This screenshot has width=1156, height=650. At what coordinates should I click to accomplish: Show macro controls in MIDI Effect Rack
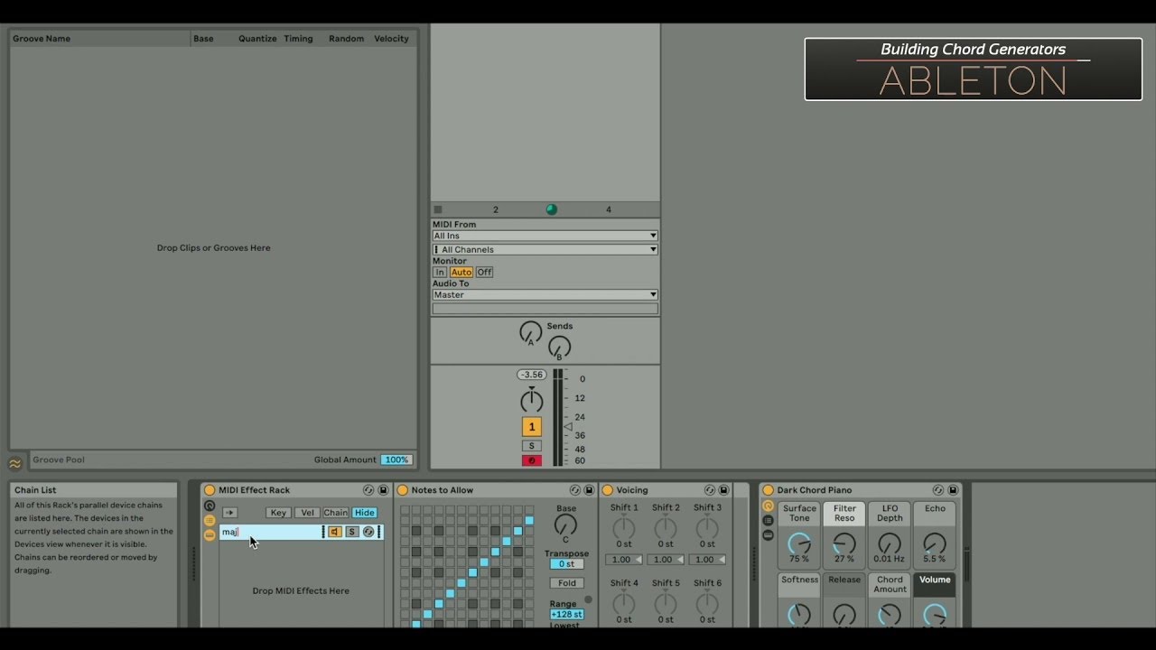[x=210, y=506]
